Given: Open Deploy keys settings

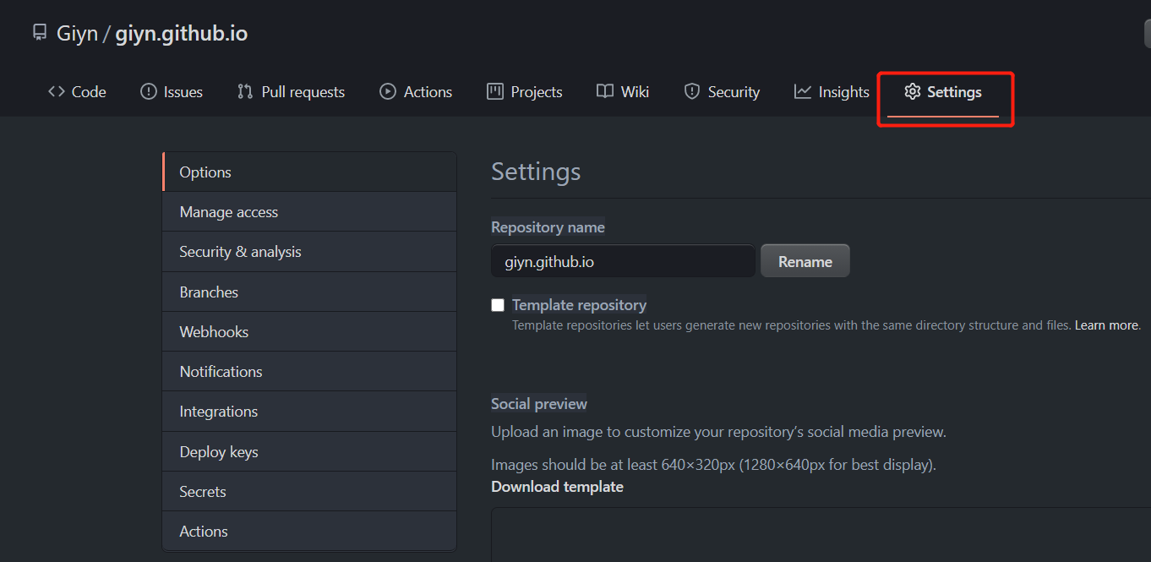Looking at the screenshot, I should pos(218,451).
